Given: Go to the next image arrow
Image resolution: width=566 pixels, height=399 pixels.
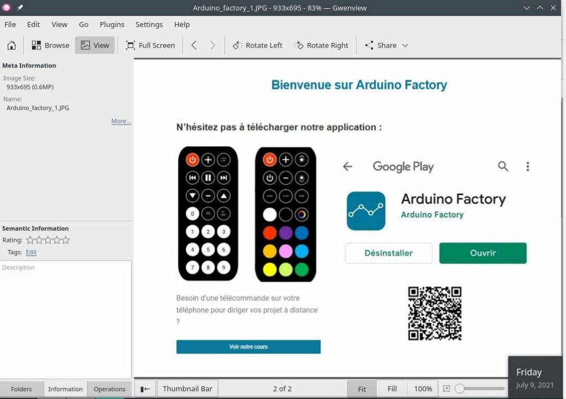Looking at the screenshot, I should pos(213,45).
